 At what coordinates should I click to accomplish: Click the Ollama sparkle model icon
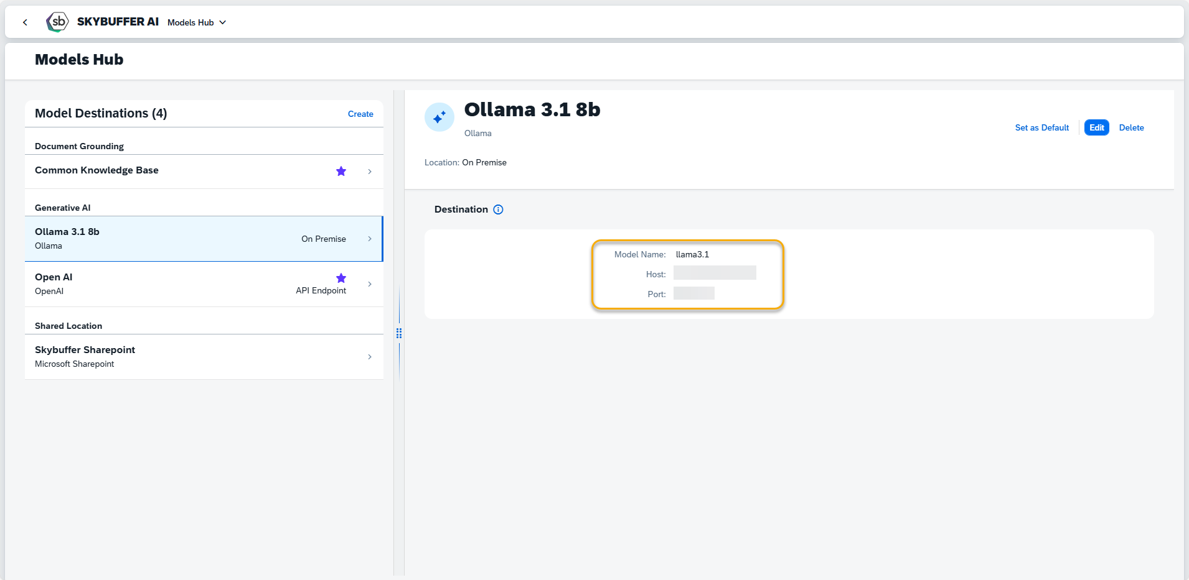point(439,117)
